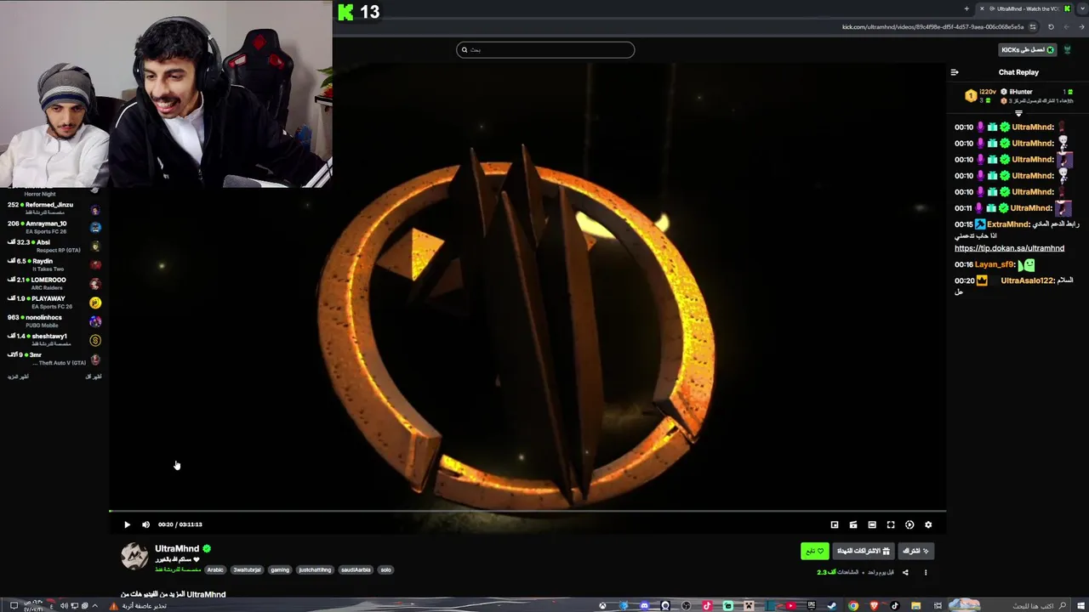Open sheshtawy1 channel in sidebar

click(x=54, y=339)
